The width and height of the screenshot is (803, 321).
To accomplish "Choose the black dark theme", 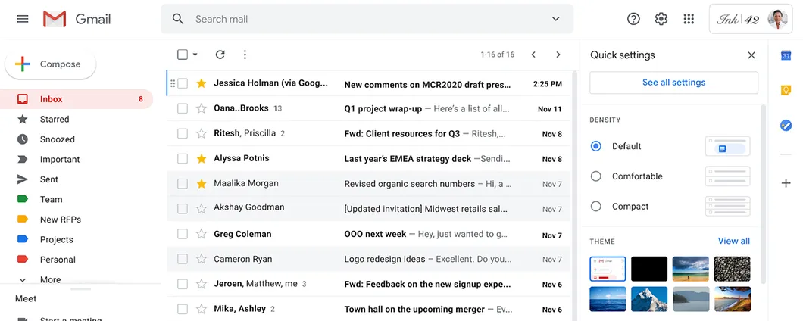I will [x=649, y=269].
